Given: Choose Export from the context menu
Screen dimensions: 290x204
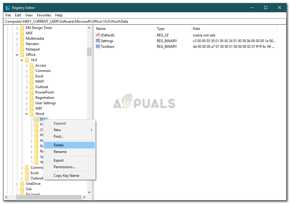Looking at the screenshot, I should pyautogui.click(x=69, y=160).
